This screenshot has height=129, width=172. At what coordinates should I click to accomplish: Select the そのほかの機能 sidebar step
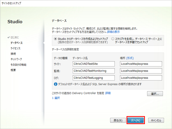18,65
